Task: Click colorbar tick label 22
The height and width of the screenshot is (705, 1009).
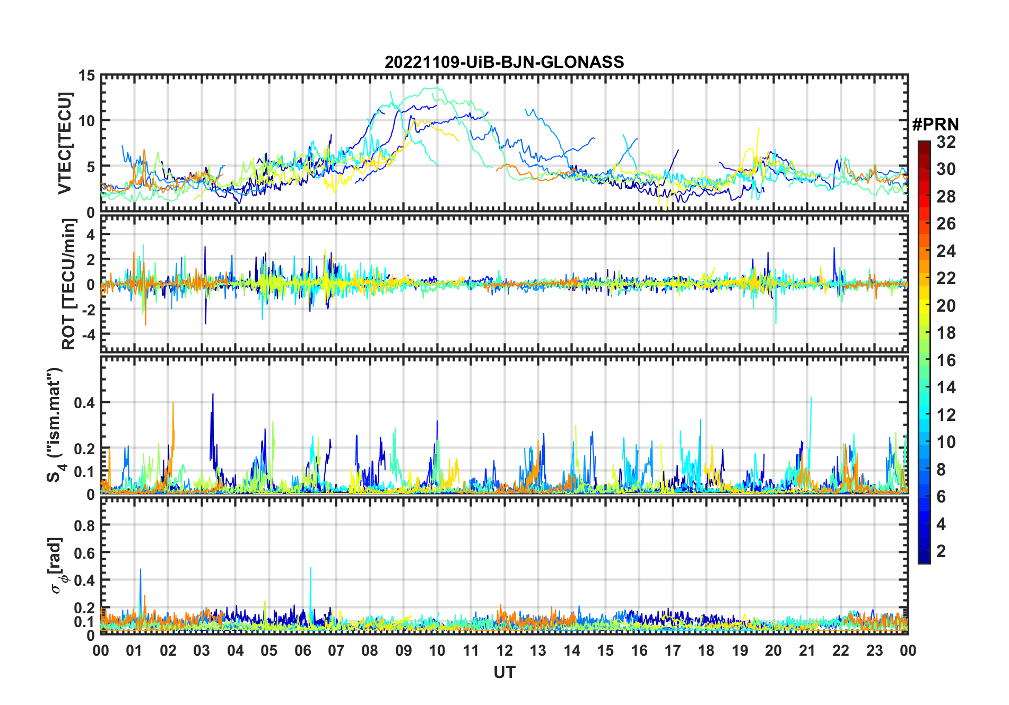Action: [x=946, y=278]
